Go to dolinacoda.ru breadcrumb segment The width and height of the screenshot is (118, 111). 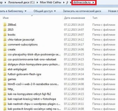(x=82, y=2)
